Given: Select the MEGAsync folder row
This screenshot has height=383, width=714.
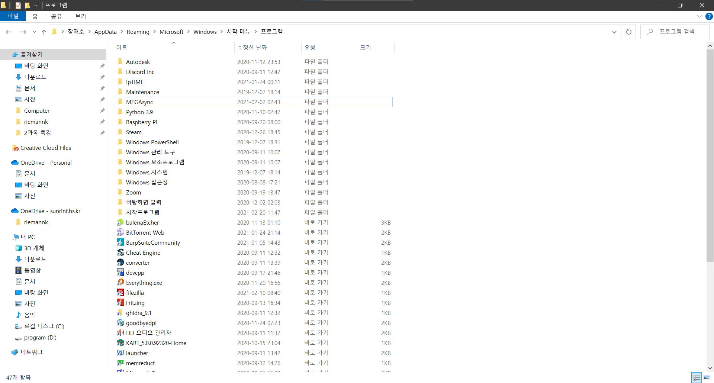Looking at the screenshot, I should (254, 102).
